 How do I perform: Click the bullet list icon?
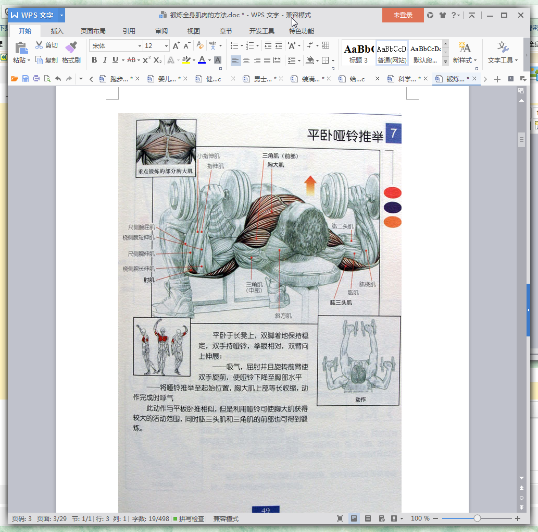point(234,46)
